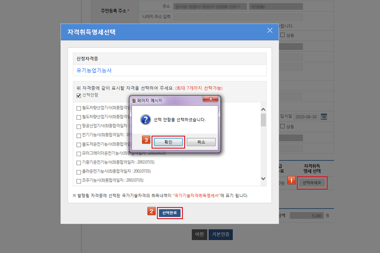Click the 유기농업기능사 link

coord(94,71)
